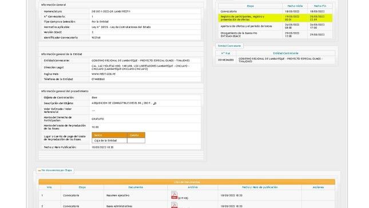
Task: Click the Fecha Inicio column header
Action: (295, 6)
